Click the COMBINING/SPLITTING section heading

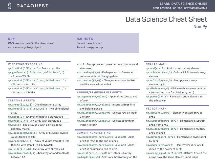tap(94, 133)
